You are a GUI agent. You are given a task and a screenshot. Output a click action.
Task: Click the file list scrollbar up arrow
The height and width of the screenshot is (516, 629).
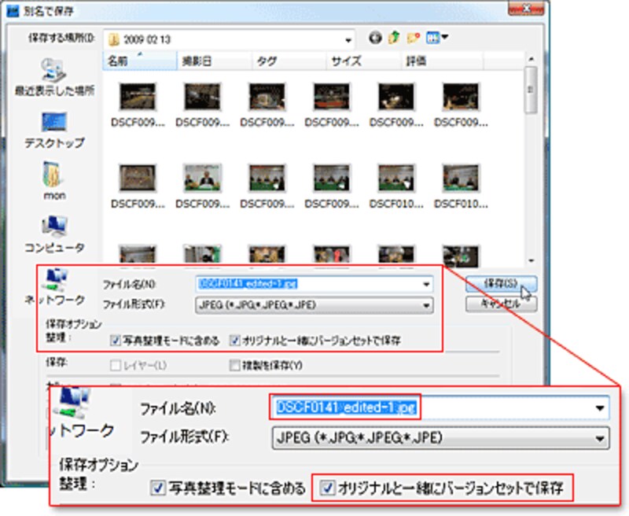coord(532,59)
